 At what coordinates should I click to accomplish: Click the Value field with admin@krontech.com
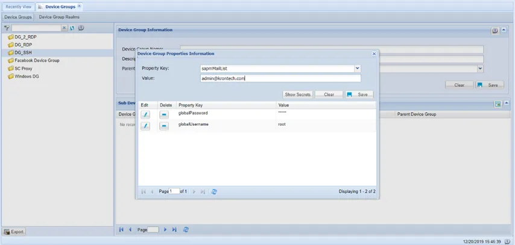click(x=280, y=78)
